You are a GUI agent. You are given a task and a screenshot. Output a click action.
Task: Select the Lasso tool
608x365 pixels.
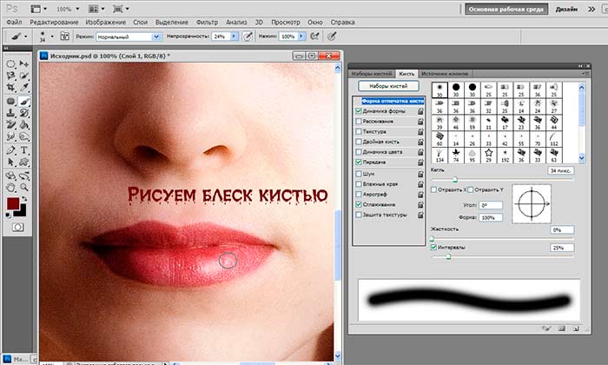[x=10, y=76]
